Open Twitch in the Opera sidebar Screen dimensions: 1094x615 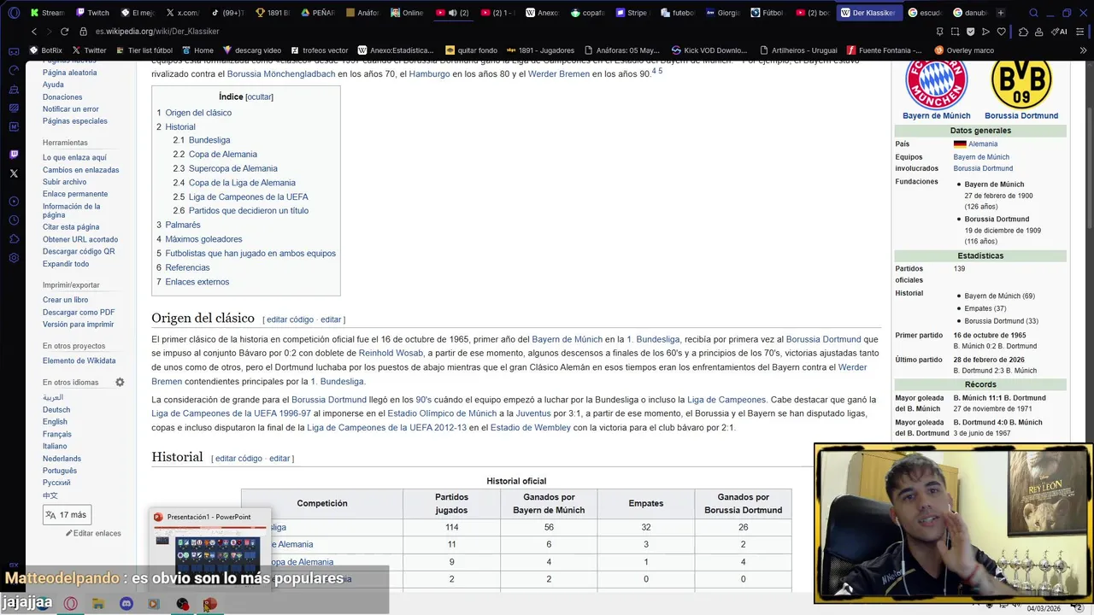coord(14,155)
